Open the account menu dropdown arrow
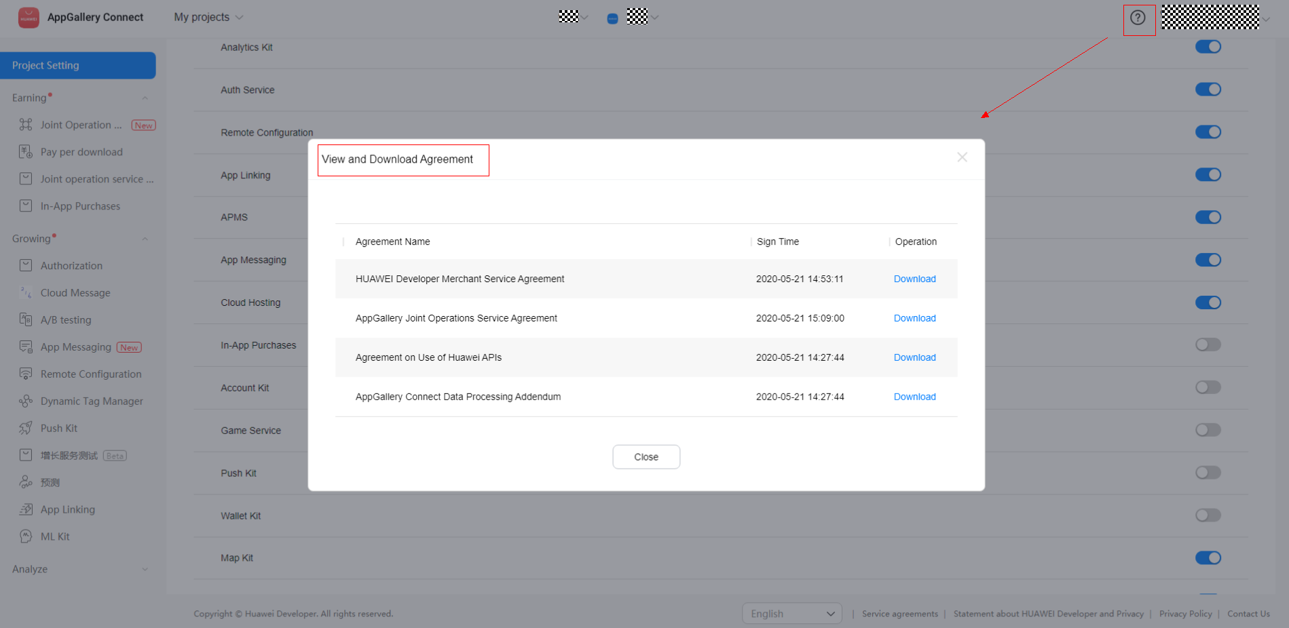Image resolution: width=1289 pixels, height=628 pixels. click(x=1266, y=19)
